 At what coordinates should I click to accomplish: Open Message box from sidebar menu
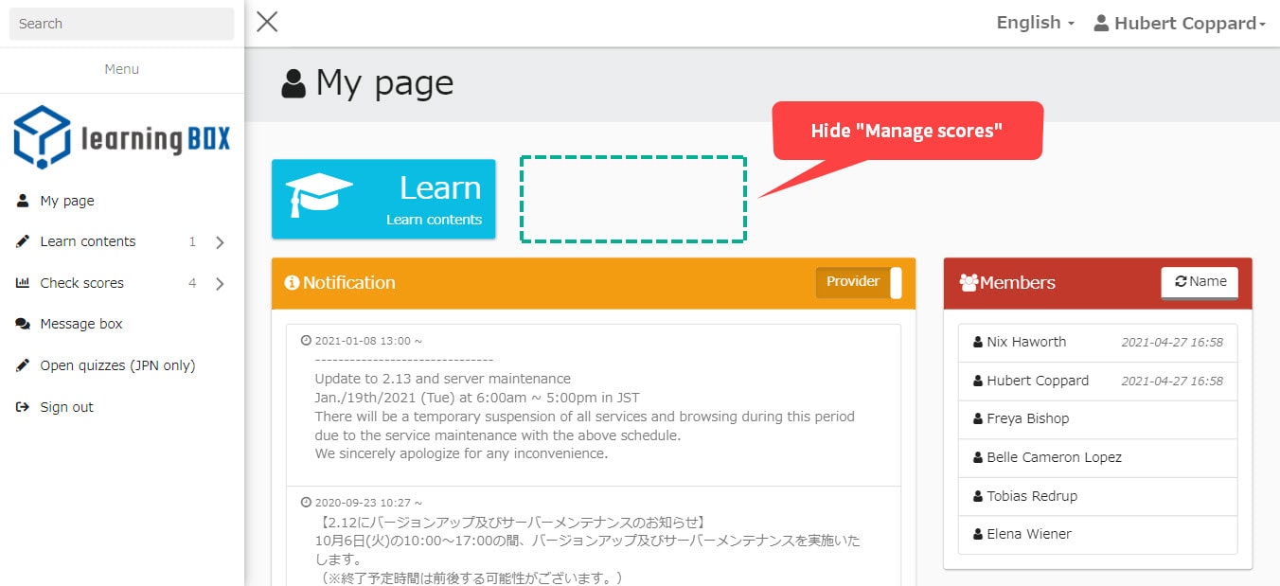[x=81, y=324]
